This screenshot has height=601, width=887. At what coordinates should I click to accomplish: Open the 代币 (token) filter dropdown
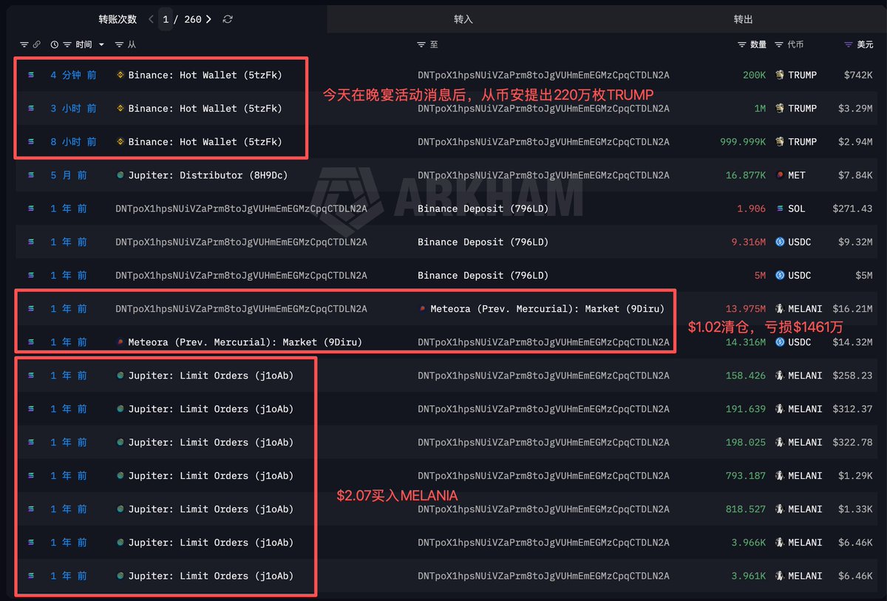pos(779,45)
